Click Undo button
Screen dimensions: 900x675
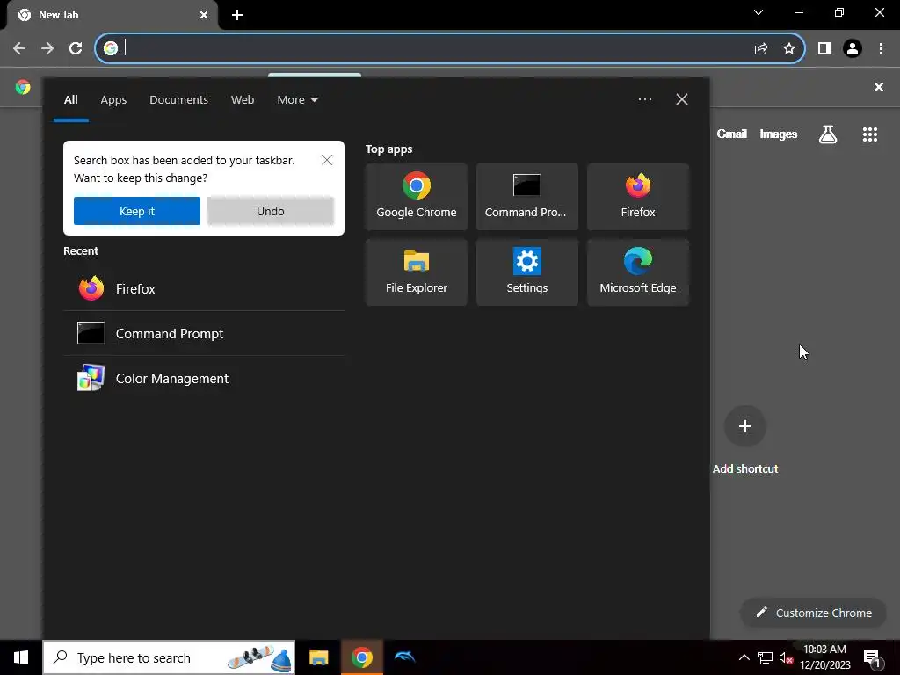coord(271,211)
